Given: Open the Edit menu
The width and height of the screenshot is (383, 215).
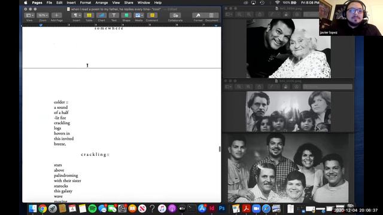Looking at the screenshot, I should pyautogui.click(x=59, y=2).
